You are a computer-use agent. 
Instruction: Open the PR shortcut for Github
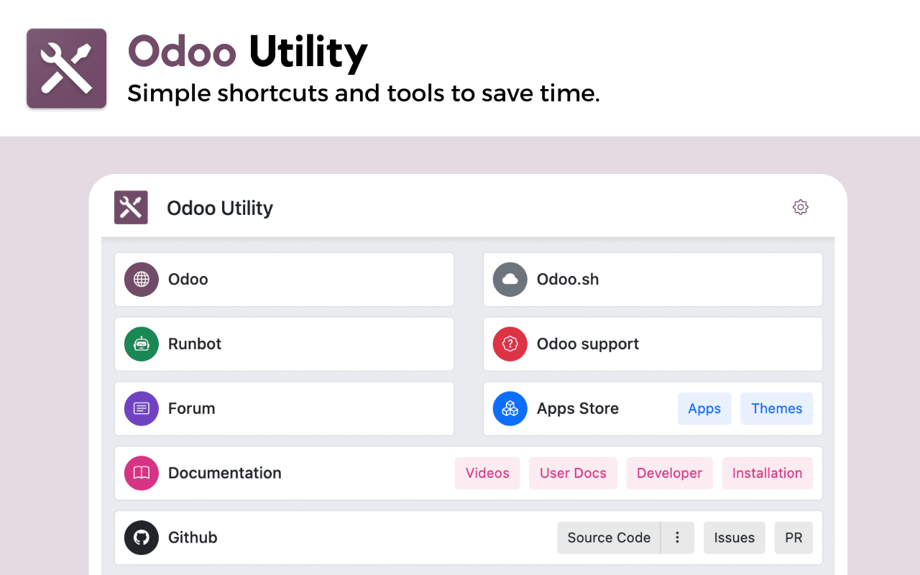click(x=793, y=537)
